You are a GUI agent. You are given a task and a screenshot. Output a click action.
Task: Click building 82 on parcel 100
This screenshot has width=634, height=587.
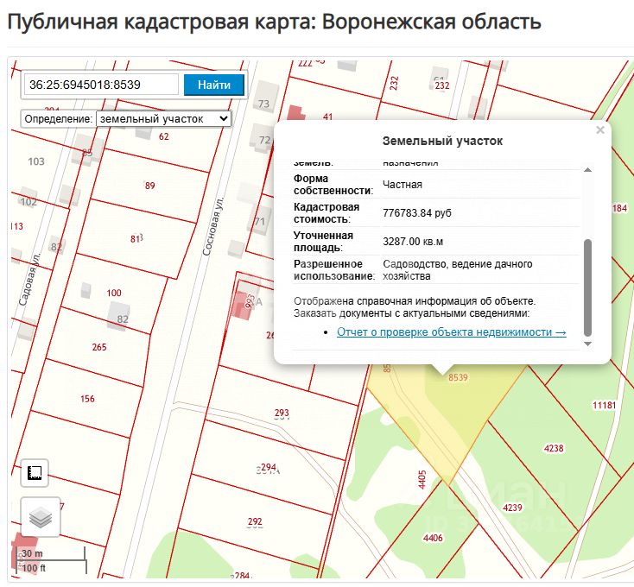(117, 316)
